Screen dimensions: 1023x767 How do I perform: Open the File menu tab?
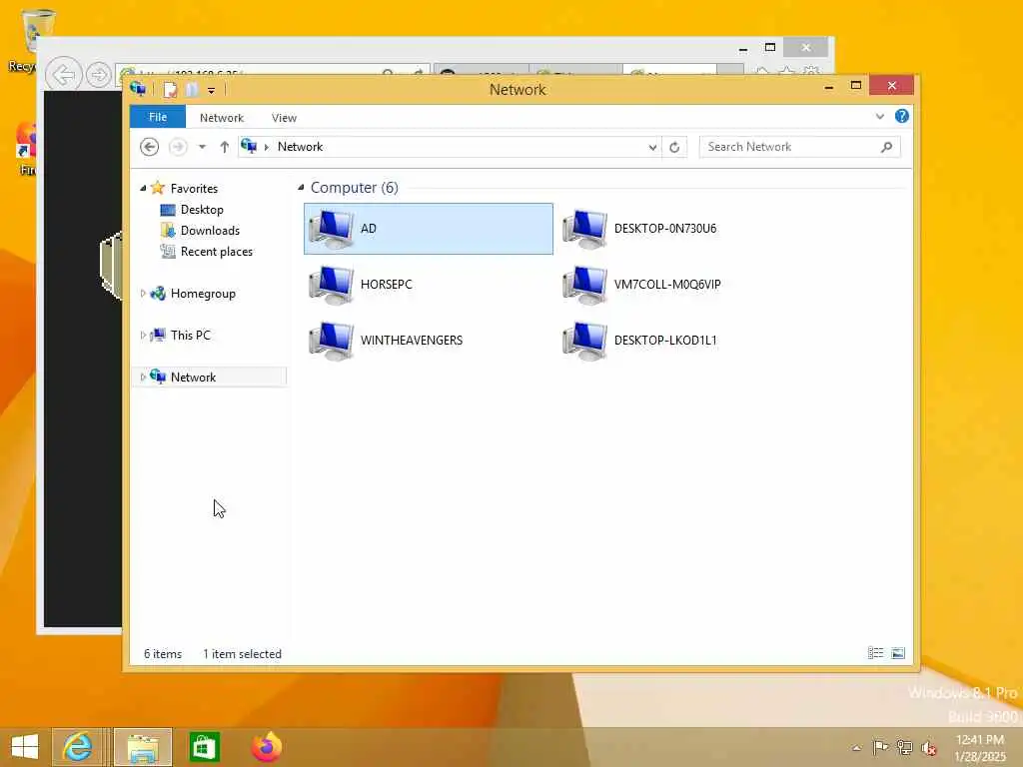point(158,118)
